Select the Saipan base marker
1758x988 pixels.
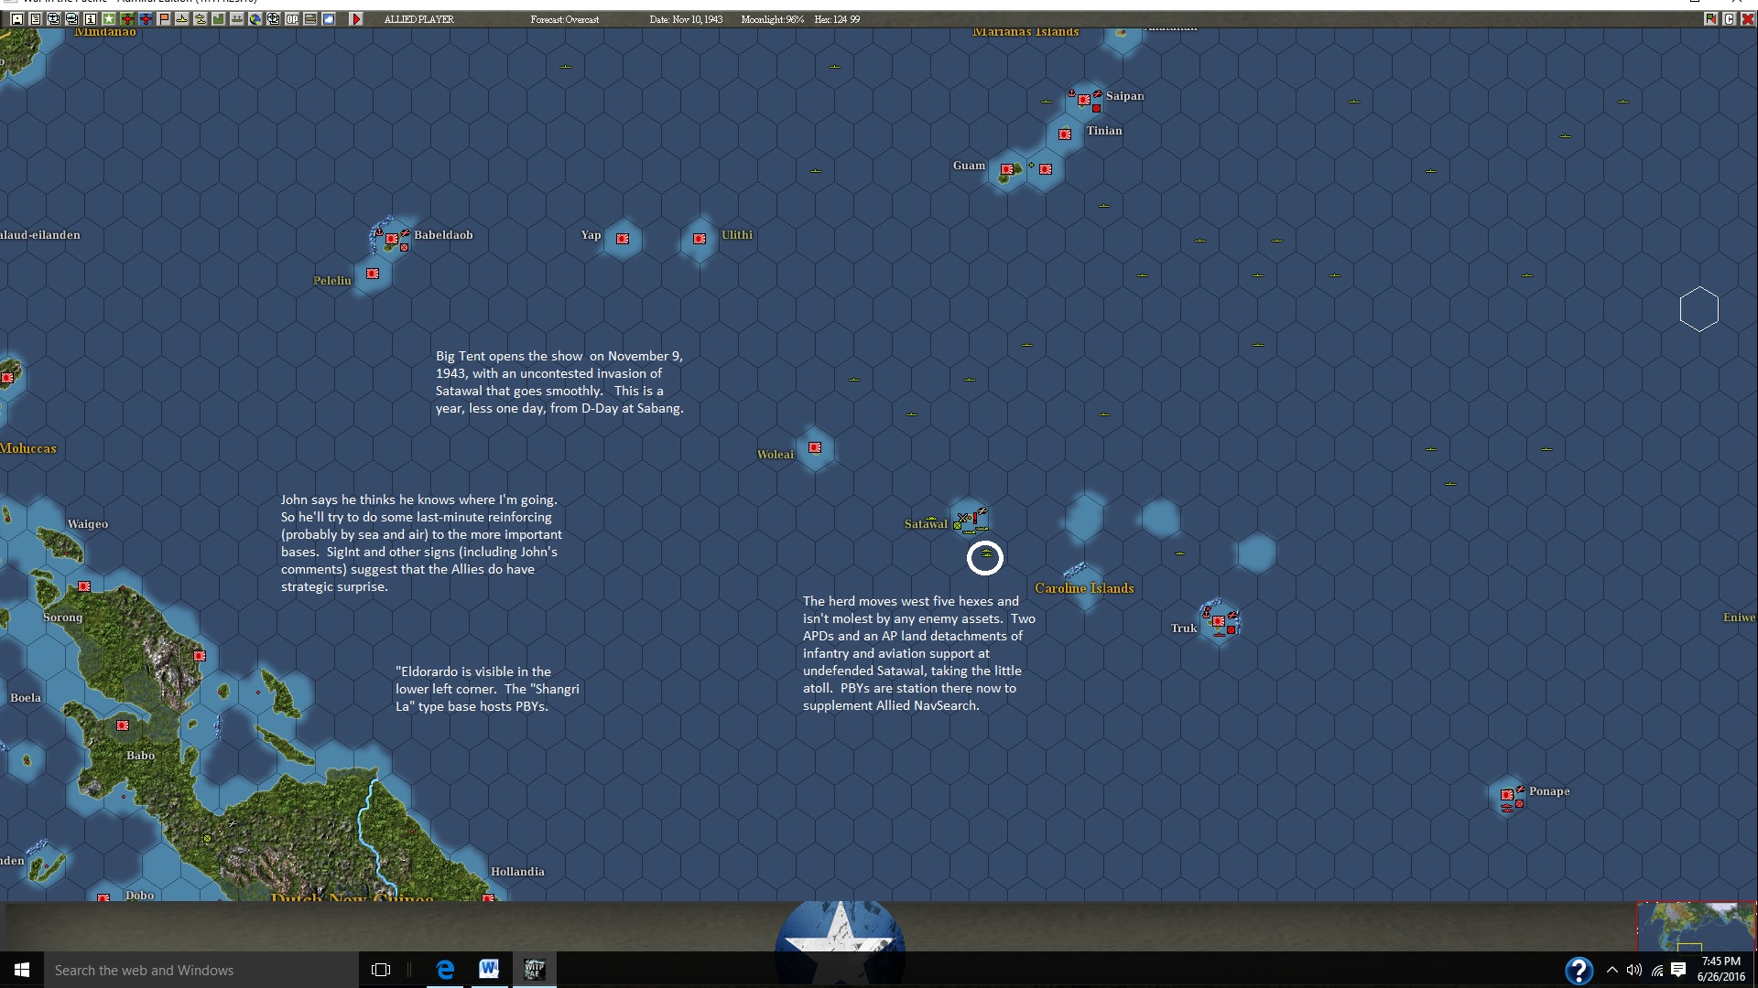coord(1084,100)
